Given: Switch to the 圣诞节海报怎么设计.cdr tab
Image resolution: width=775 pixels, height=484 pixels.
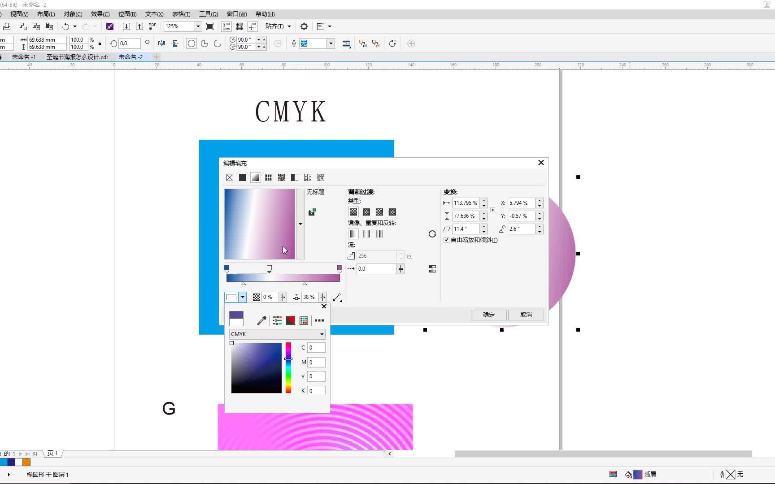Looking at the screenshot, I should [x=77, y=57].
